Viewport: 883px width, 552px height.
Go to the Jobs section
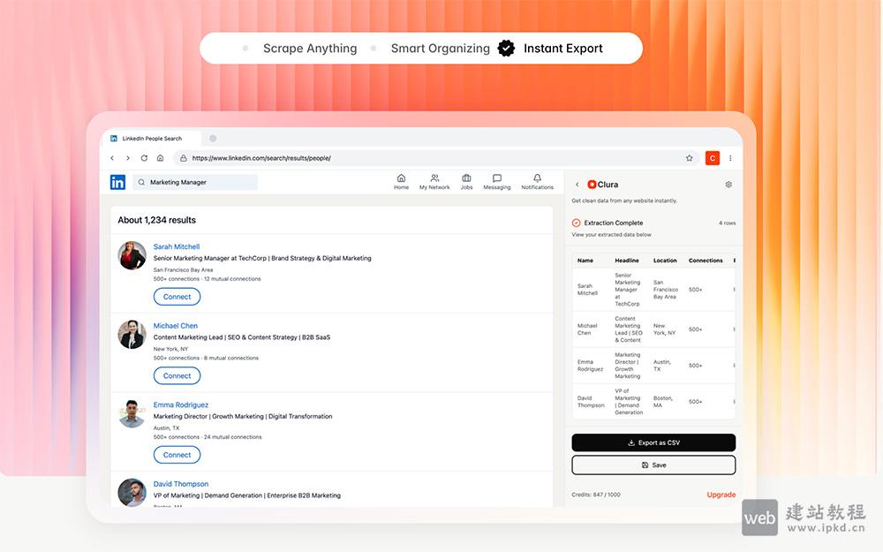point(466,181)
